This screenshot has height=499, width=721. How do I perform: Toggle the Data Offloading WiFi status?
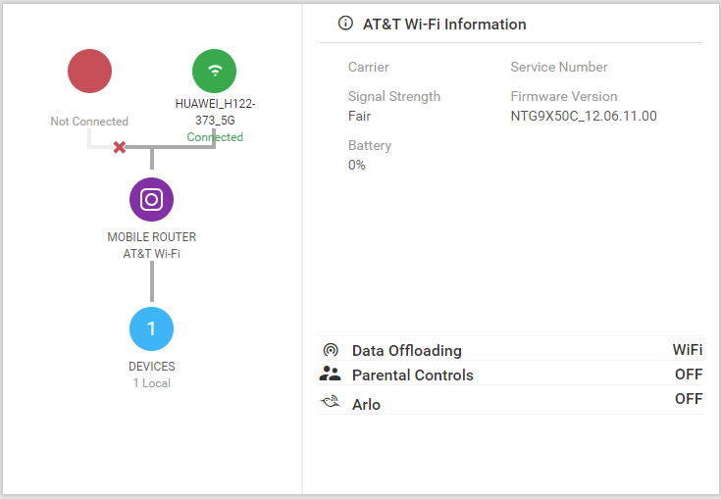tap(687, 350)
